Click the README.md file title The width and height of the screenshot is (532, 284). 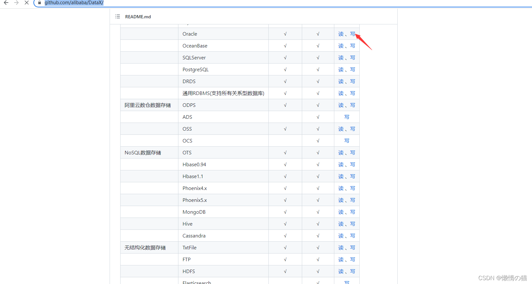click(138, 17)
